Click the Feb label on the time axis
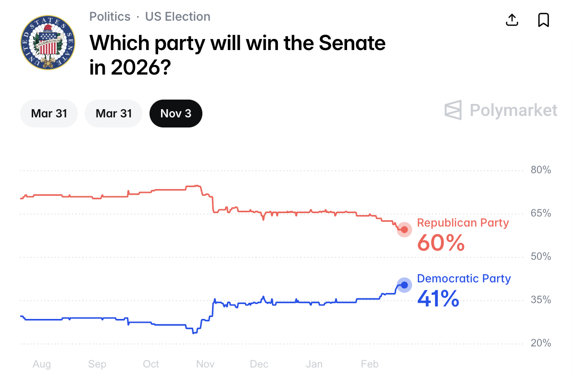574x381 pixels. (x=370, y=364)
